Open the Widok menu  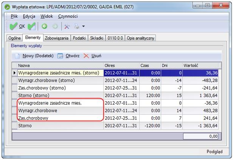[x=47, y=16]
